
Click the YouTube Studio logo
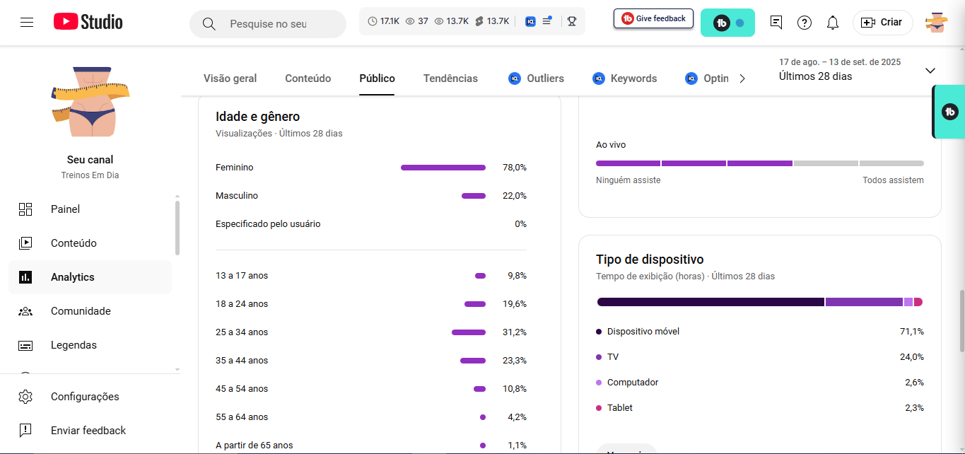tap(88, 23)
